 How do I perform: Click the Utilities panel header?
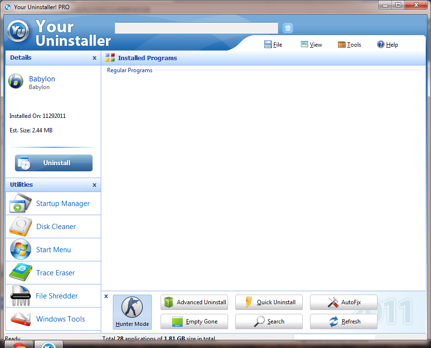point(53,185)
